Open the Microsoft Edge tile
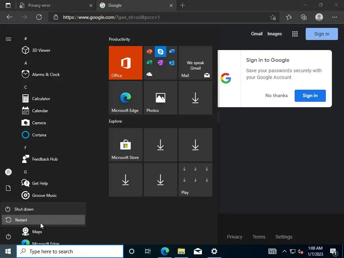The width and height of the screenshot is (344, 258). tap(126, 98)
